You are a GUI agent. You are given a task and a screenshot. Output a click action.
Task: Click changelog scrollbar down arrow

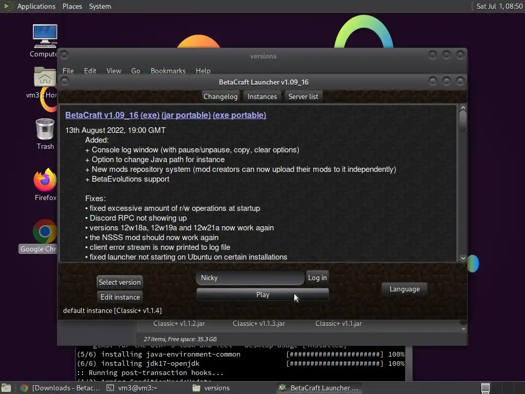(x=463, y=258)
